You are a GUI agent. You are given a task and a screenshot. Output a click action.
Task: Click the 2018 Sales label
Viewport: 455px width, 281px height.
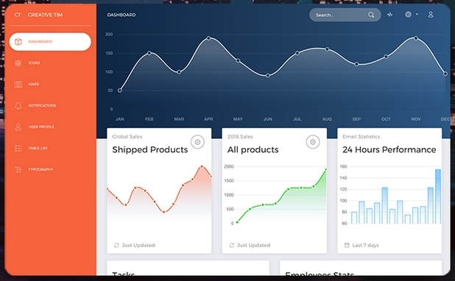click(x=240, y=137)
